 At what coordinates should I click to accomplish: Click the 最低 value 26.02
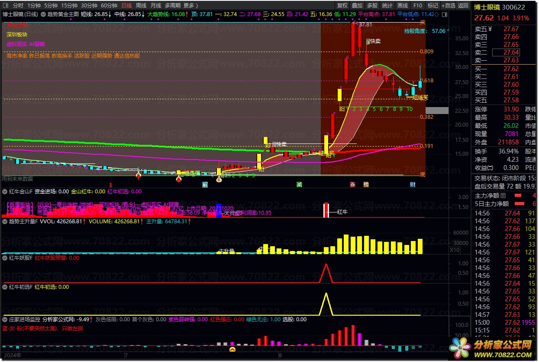click(511, 126)
